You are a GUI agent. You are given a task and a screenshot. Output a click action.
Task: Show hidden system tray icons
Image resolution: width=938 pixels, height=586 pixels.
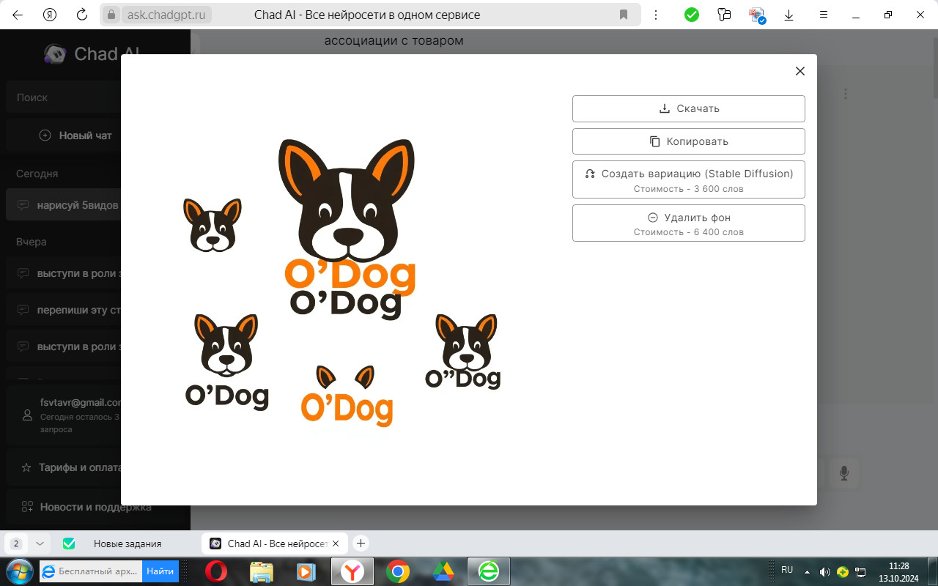point(807,571)
